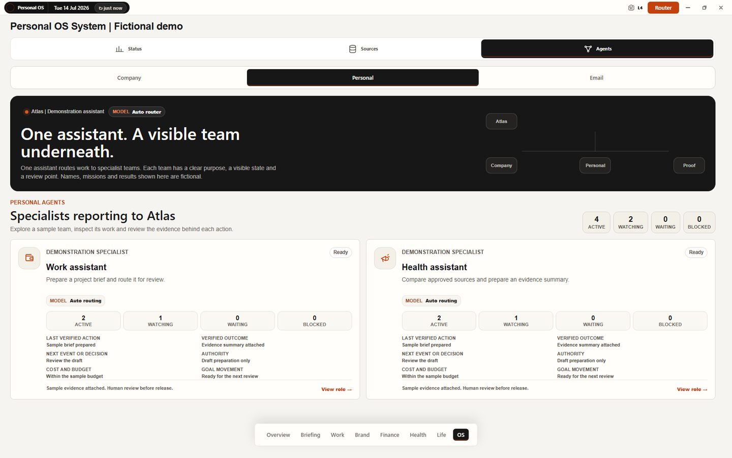Click the Personal OS logo circle
Image resolution: width=732 pixels, height=458 pixels.
coord(10,8)
